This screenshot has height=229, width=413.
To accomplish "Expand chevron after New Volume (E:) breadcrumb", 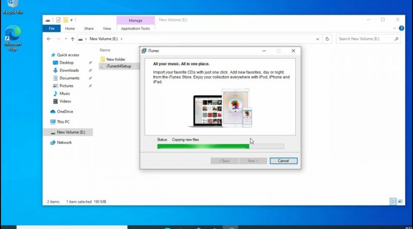I will pyautogui.click(x=121, y=39).
